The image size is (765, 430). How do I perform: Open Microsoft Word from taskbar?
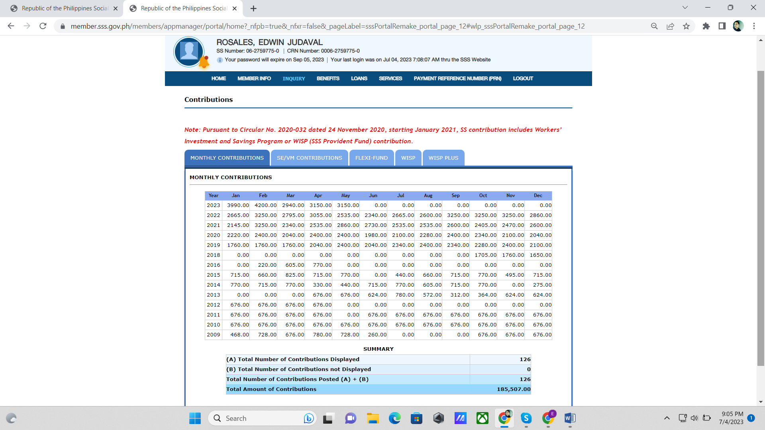click(x=570, y=418)
